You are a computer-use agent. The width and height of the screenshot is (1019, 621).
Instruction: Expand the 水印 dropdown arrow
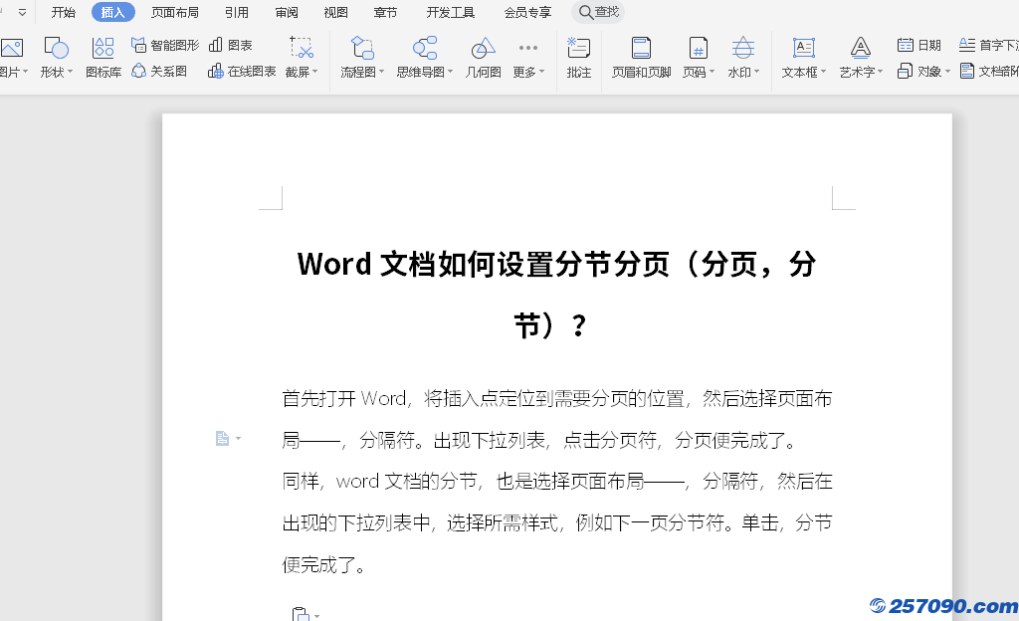click(756, 72)
